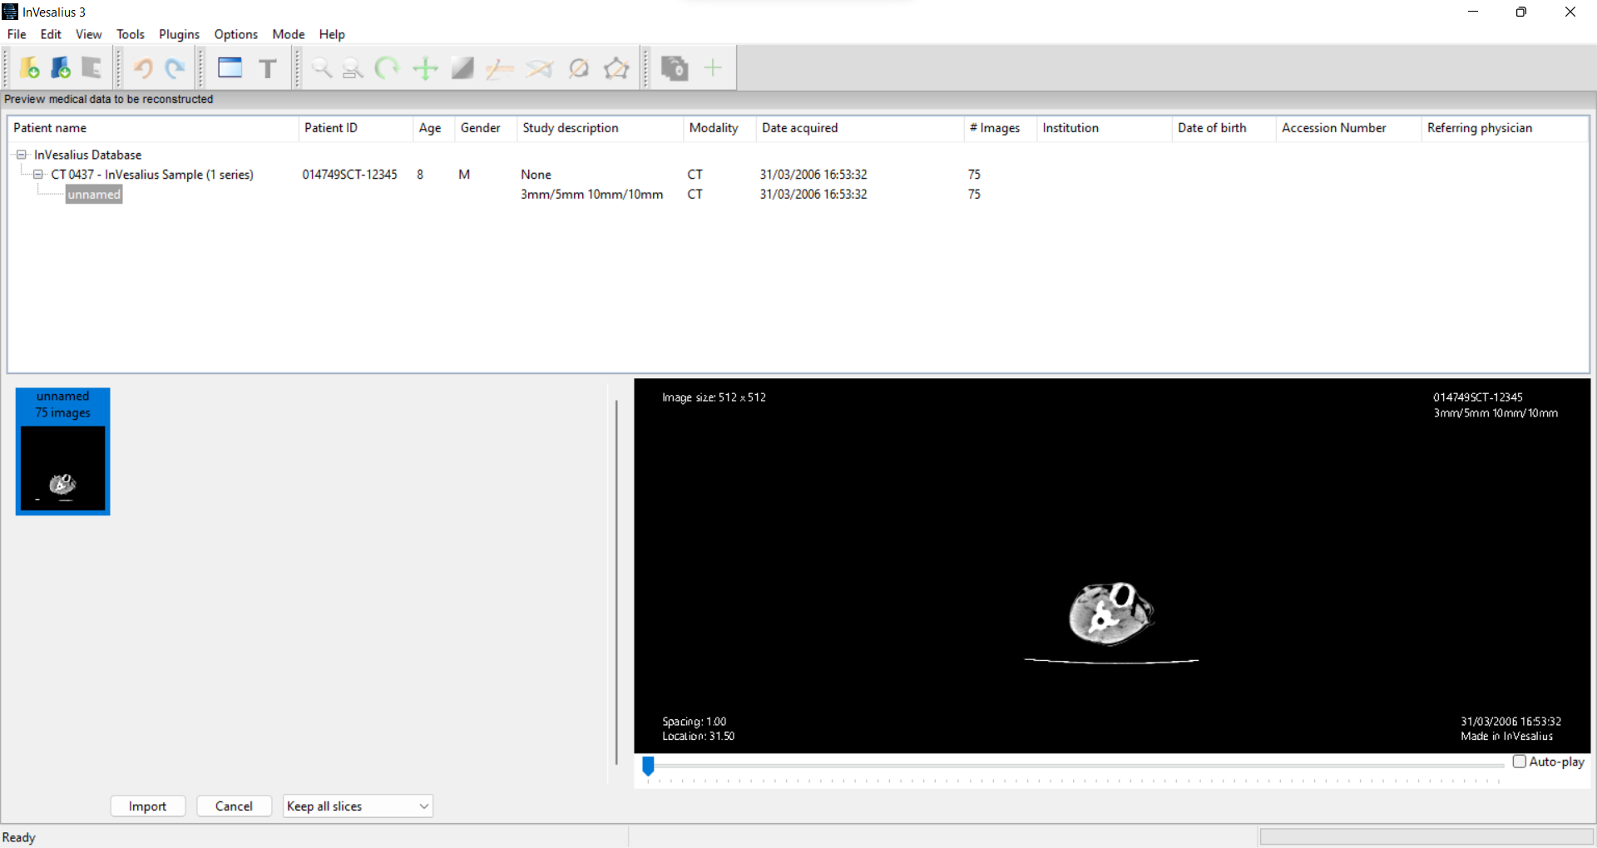This screenshot has width=1597, height=848.
Task: Select the Redo icon
Action: point(174,68)
